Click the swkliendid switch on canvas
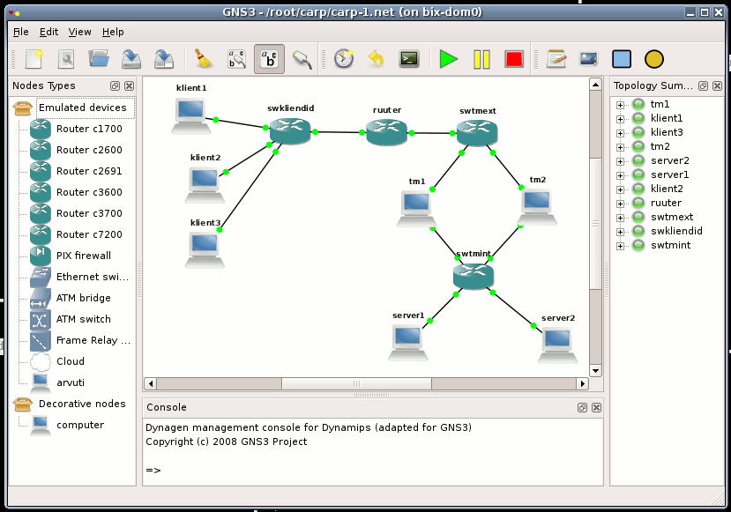 tap(290, 130)
